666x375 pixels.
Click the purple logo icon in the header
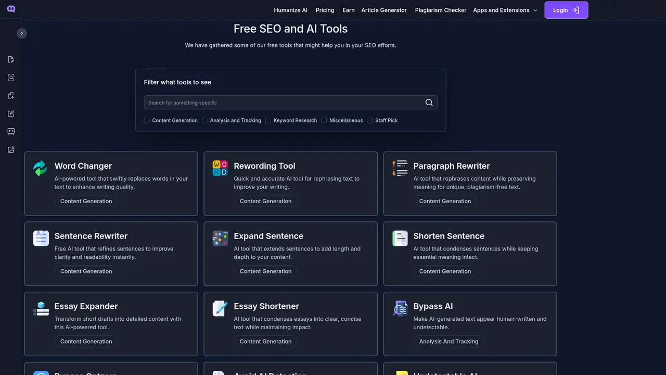tap(11, 9)
